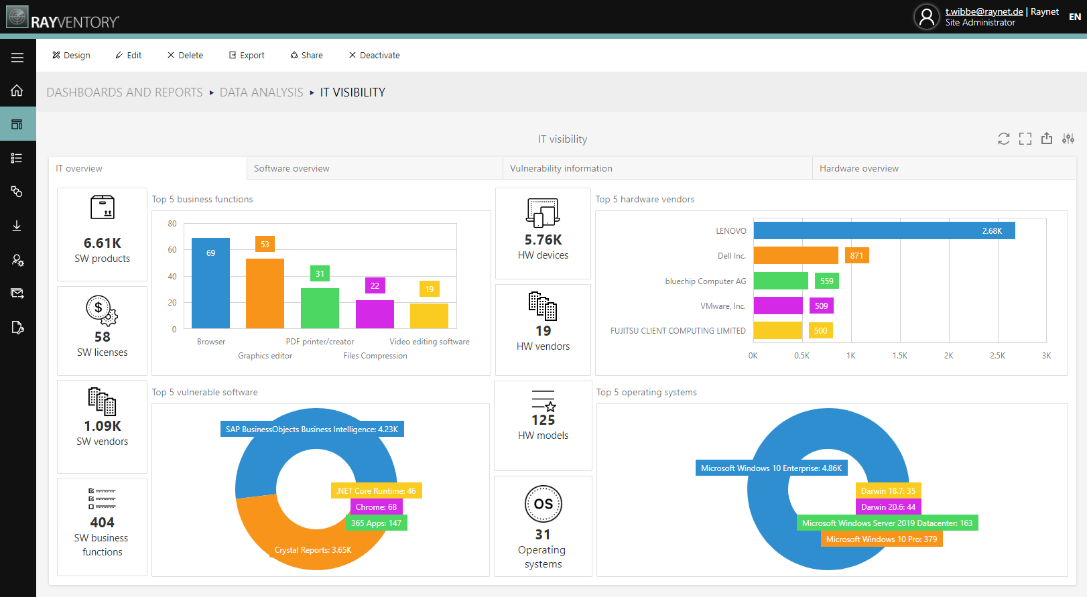Click the RayVentory logo
Screen dimensions: 1087x597
(62, 17)
